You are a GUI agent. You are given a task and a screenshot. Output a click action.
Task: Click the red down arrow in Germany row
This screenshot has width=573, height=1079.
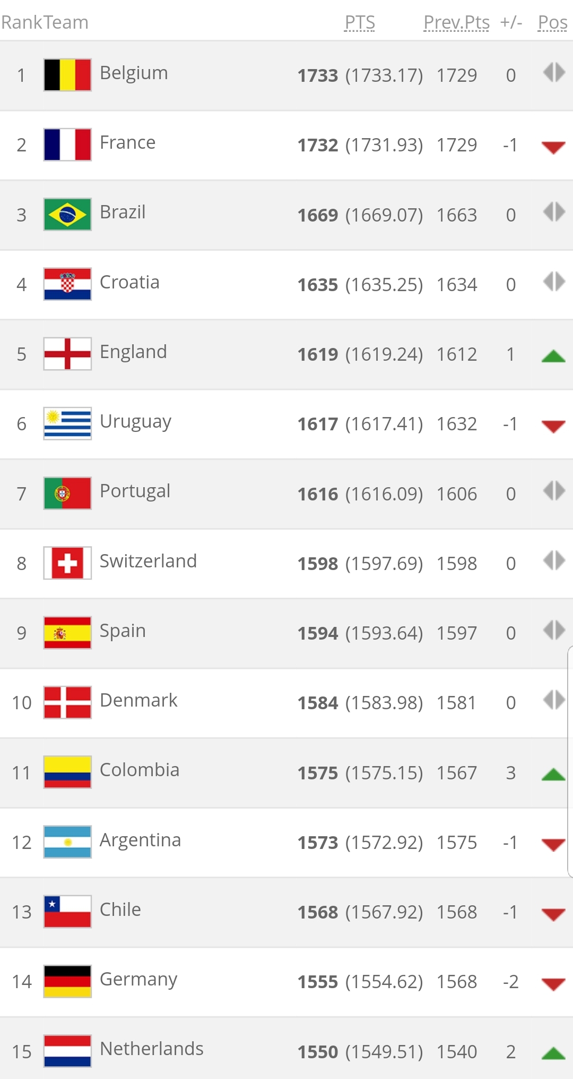553,984
